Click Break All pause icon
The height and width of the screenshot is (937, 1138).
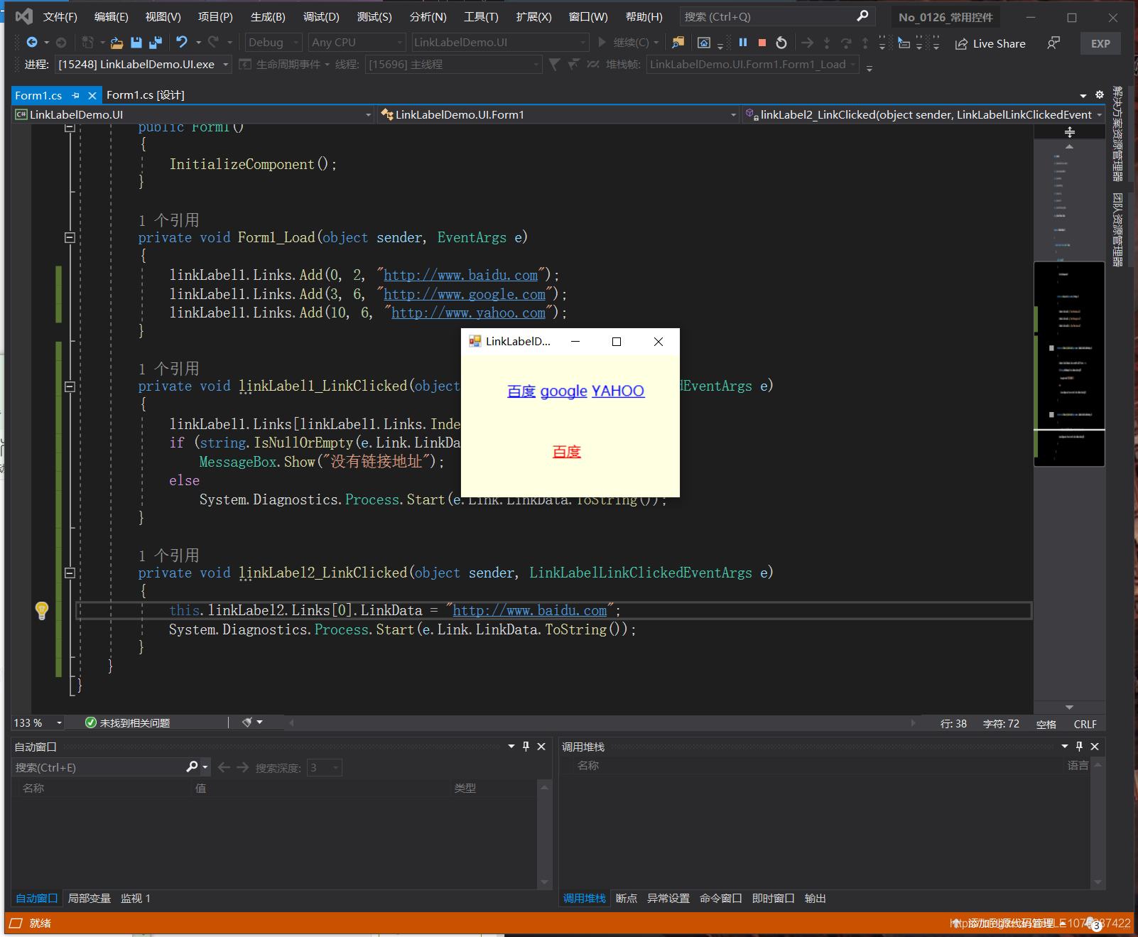coord(742,42)
